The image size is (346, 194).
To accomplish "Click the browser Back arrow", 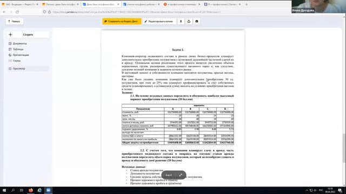I will (x=4, y=12).
